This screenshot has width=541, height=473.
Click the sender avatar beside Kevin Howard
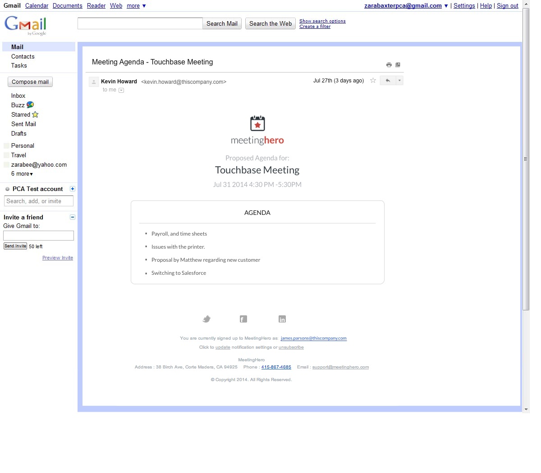(x=94, y=82)
